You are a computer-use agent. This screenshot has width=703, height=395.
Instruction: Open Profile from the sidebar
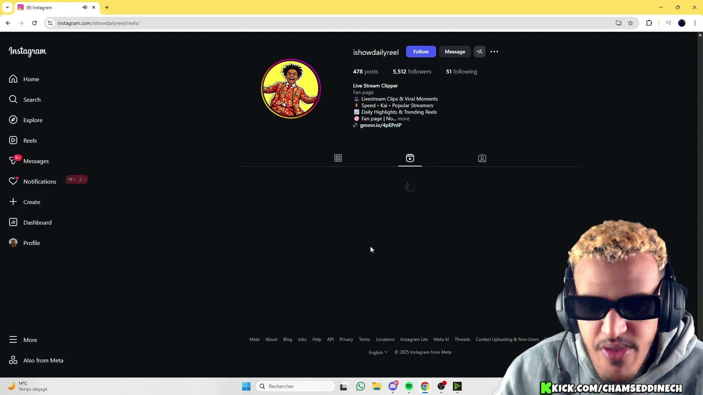25,243
